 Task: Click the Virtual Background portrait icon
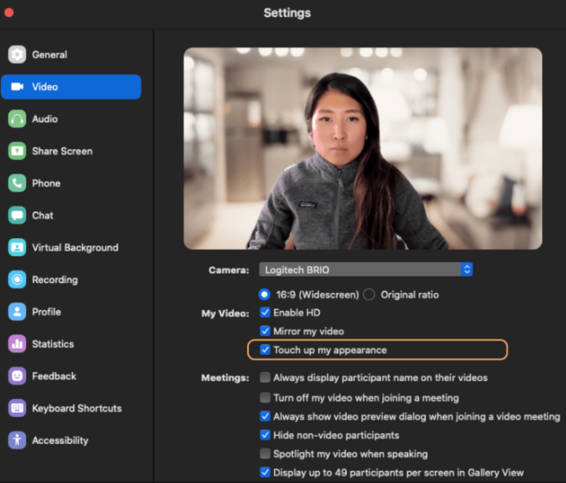click(17, 247)
